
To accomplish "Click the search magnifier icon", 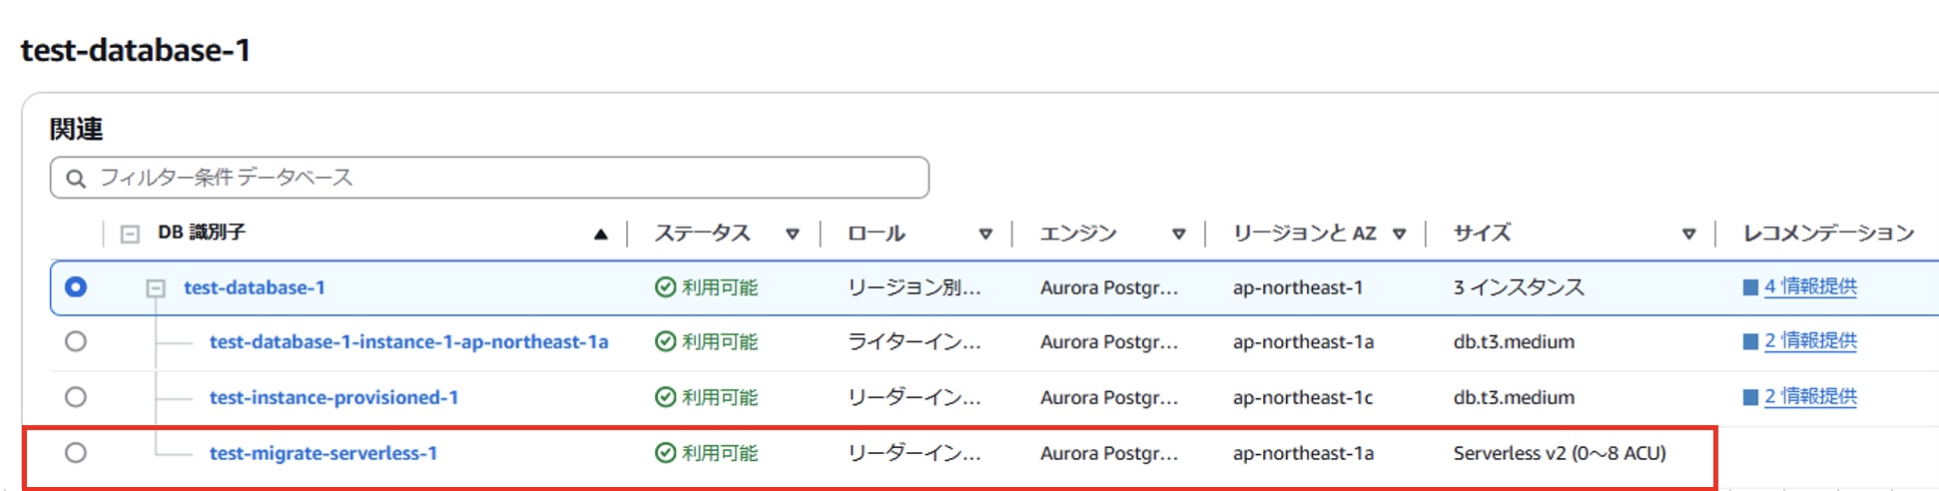I will point(76,179).
